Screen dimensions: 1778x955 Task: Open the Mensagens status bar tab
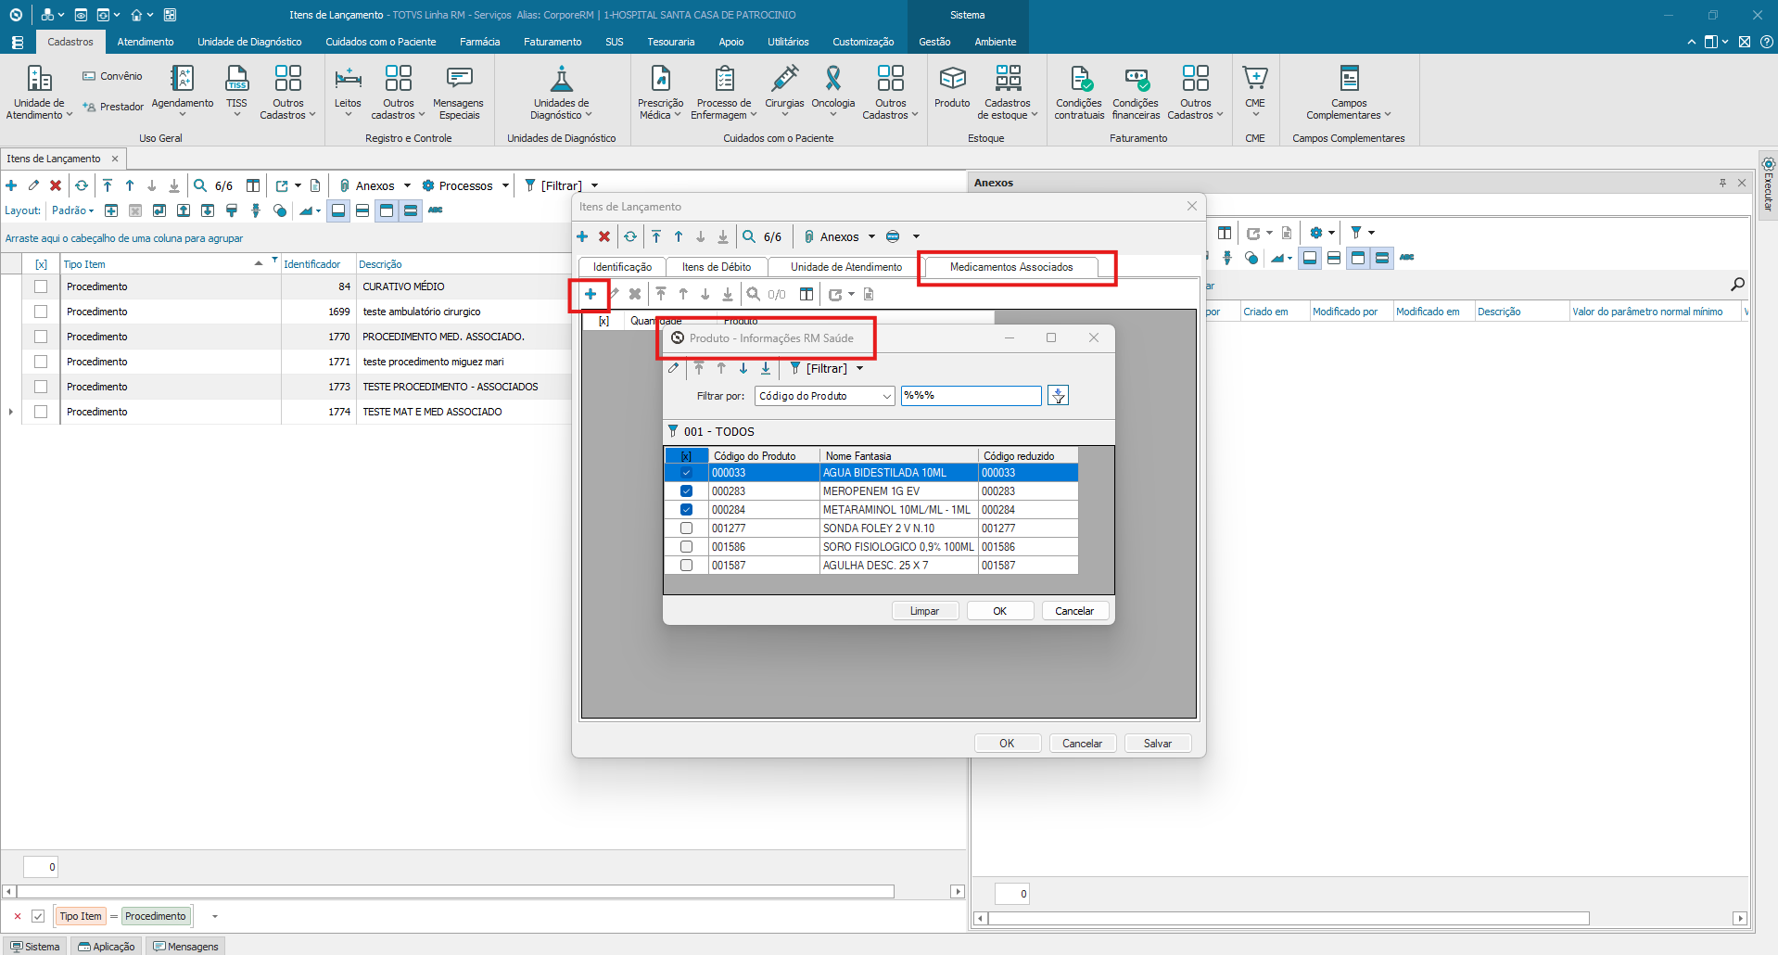[185, 947]
